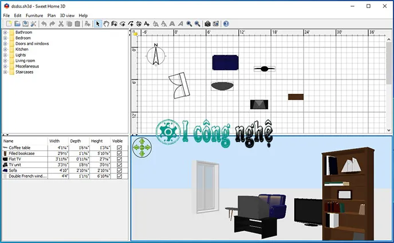Expand the Bathroom catalog folder
The height and width of the screenshot is (243, 394).
pos(5,33)
